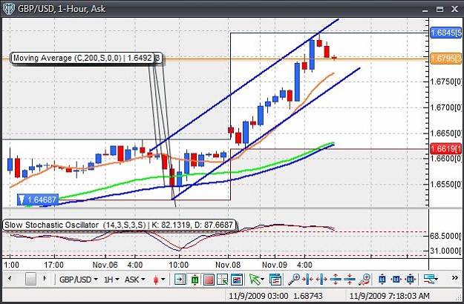Viewport: 464px width, 304px height.
Task: Open the green arrow cursor tool dropdown
Action: tap(256, 280)
